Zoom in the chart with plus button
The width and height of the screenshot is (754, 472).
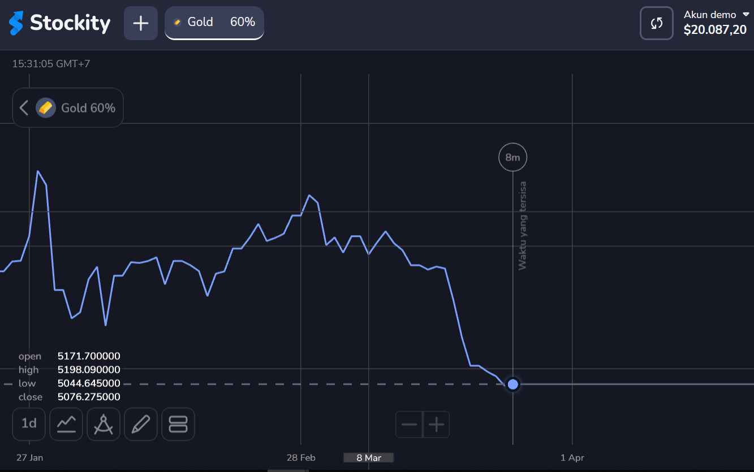tap(436, 425)
